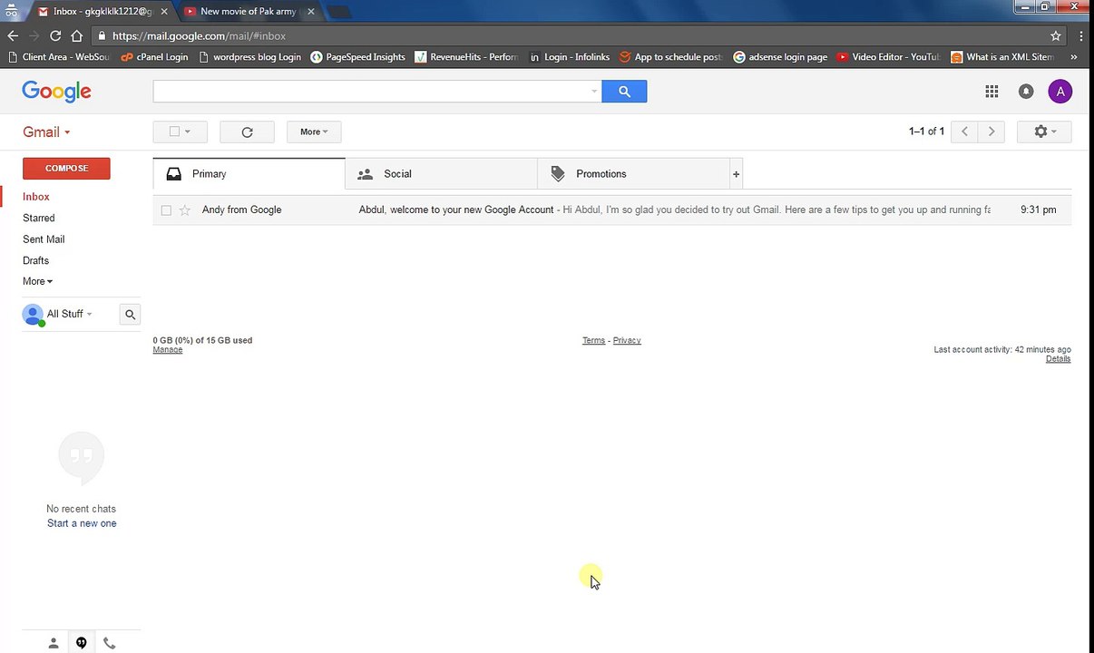
Task: Tick the select-all checkbox in toolbar
Action: click(x=175, y=132)
